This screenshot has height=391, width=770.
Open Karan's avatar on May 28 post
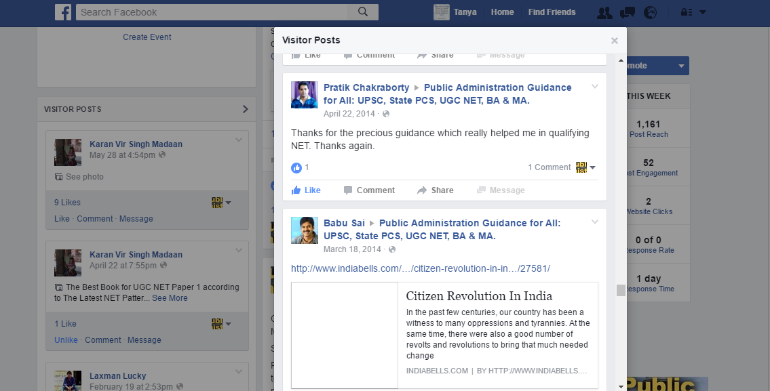[x=68, y=152]
